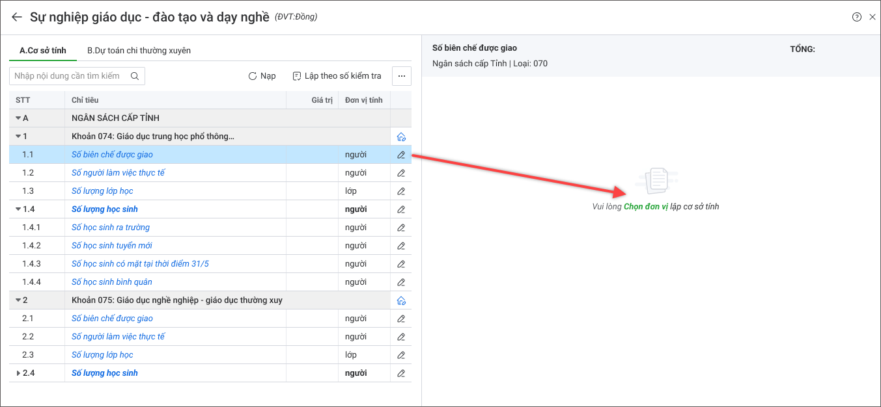Collapse group 2 Khoản 075

coord(18,300)
